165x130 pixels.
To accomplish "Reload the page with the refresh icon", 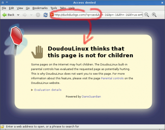I will 45,15.
